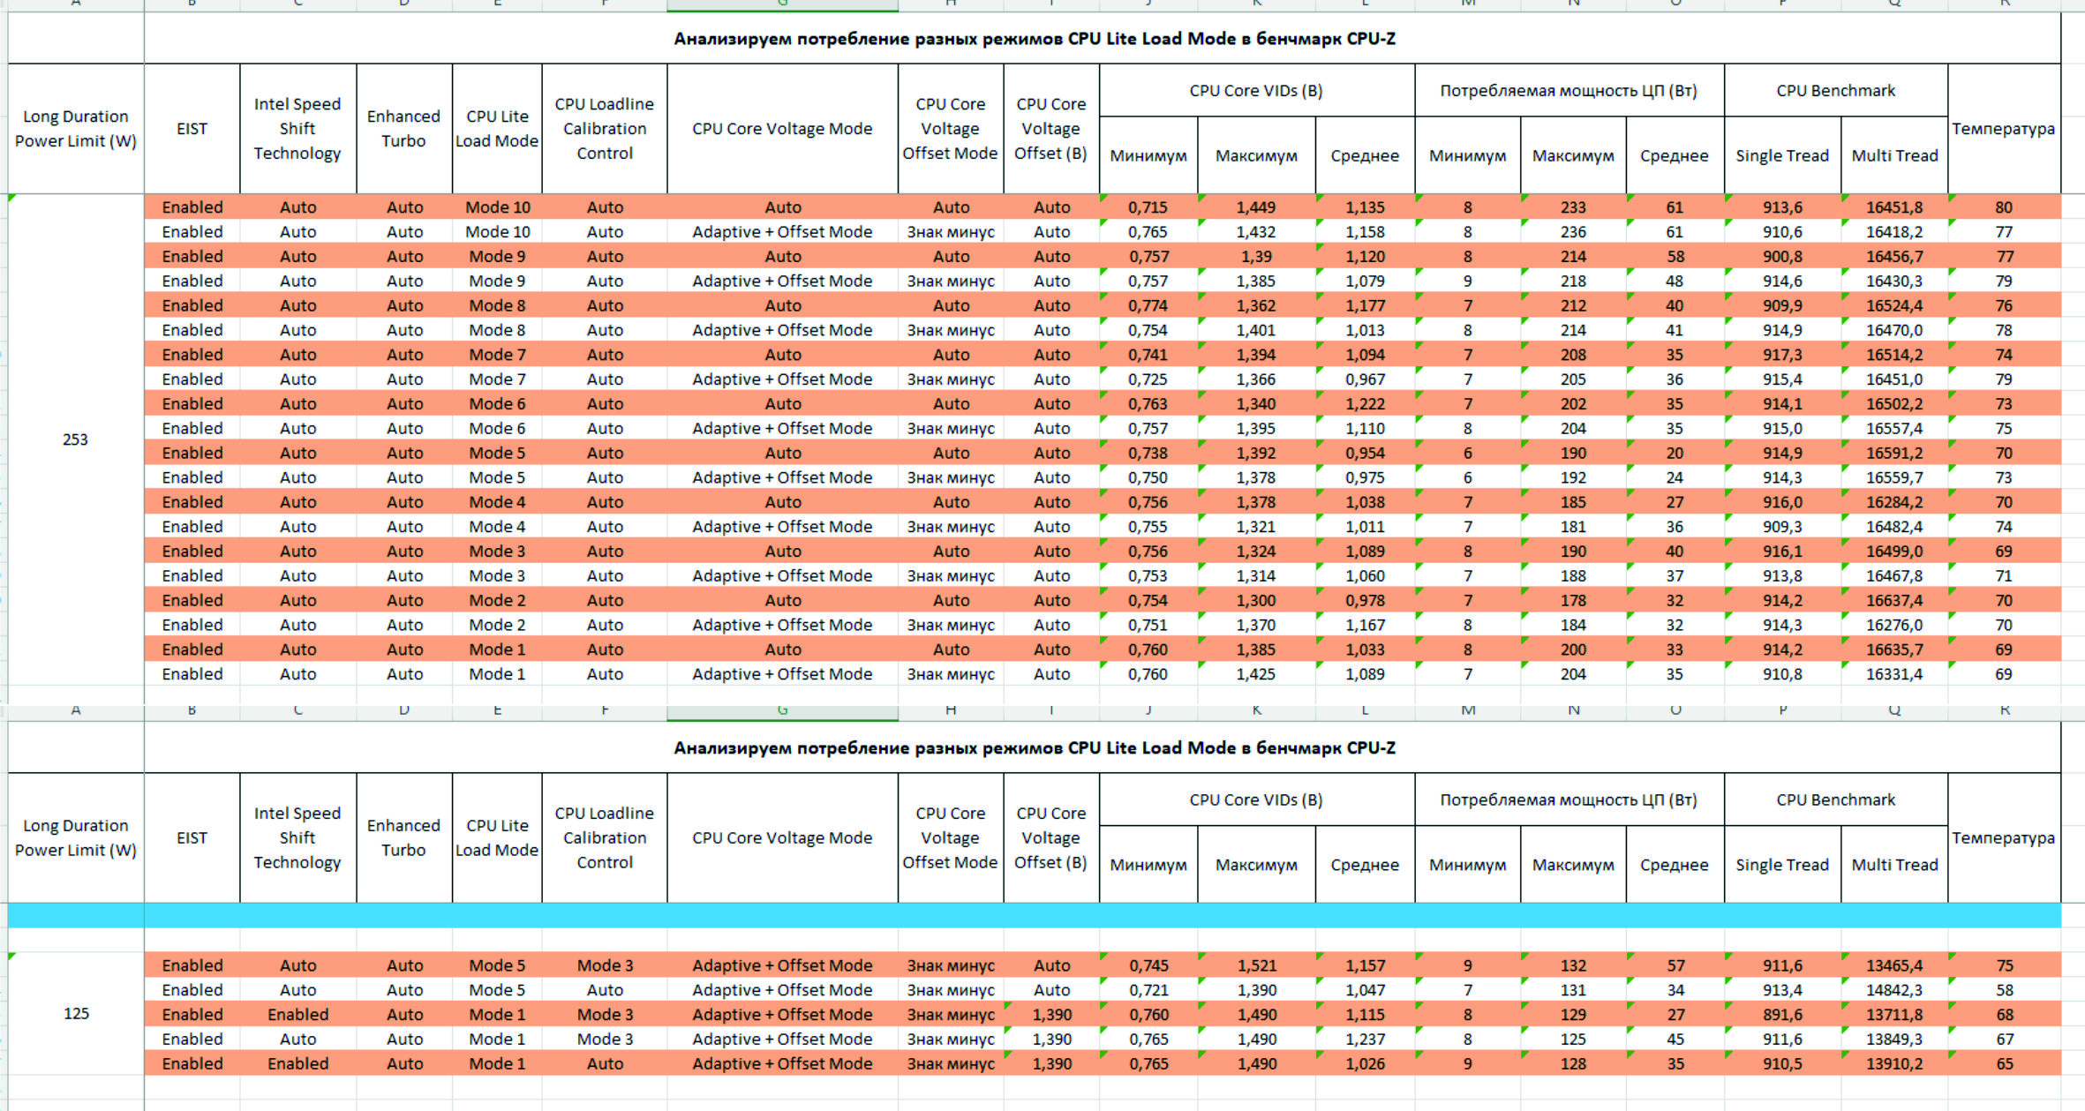The image size is (2085, 1111).
Task: Click the Multi Tread value 14842,3
Action: [1893, 990]
